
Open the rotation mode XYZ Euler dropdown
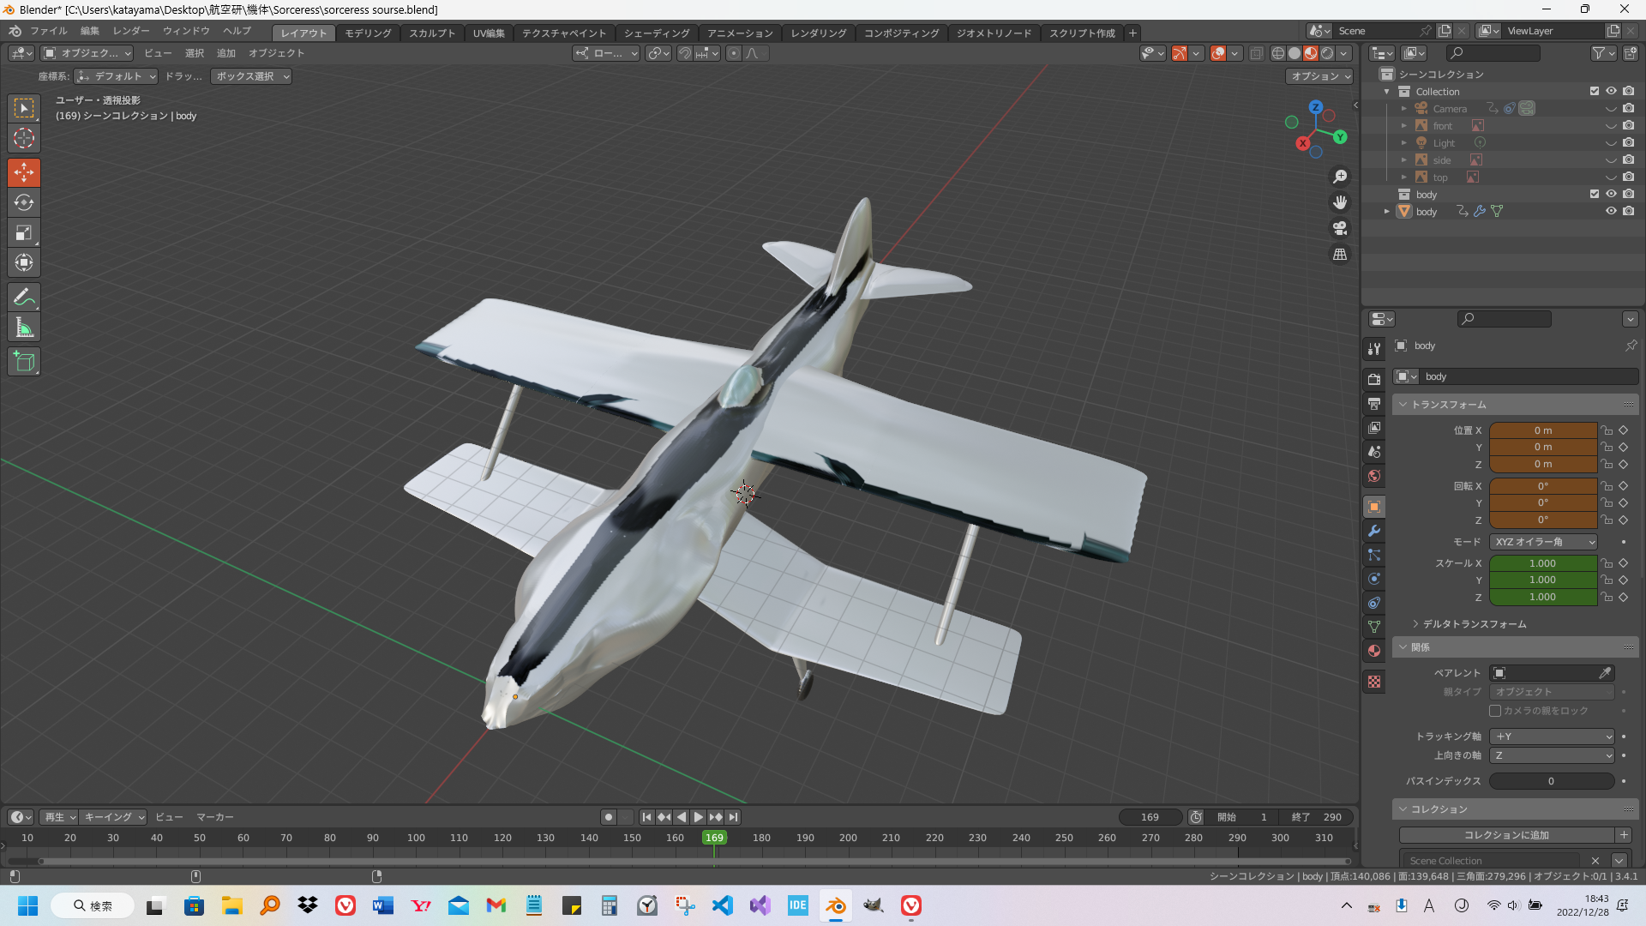(1544, 542)
